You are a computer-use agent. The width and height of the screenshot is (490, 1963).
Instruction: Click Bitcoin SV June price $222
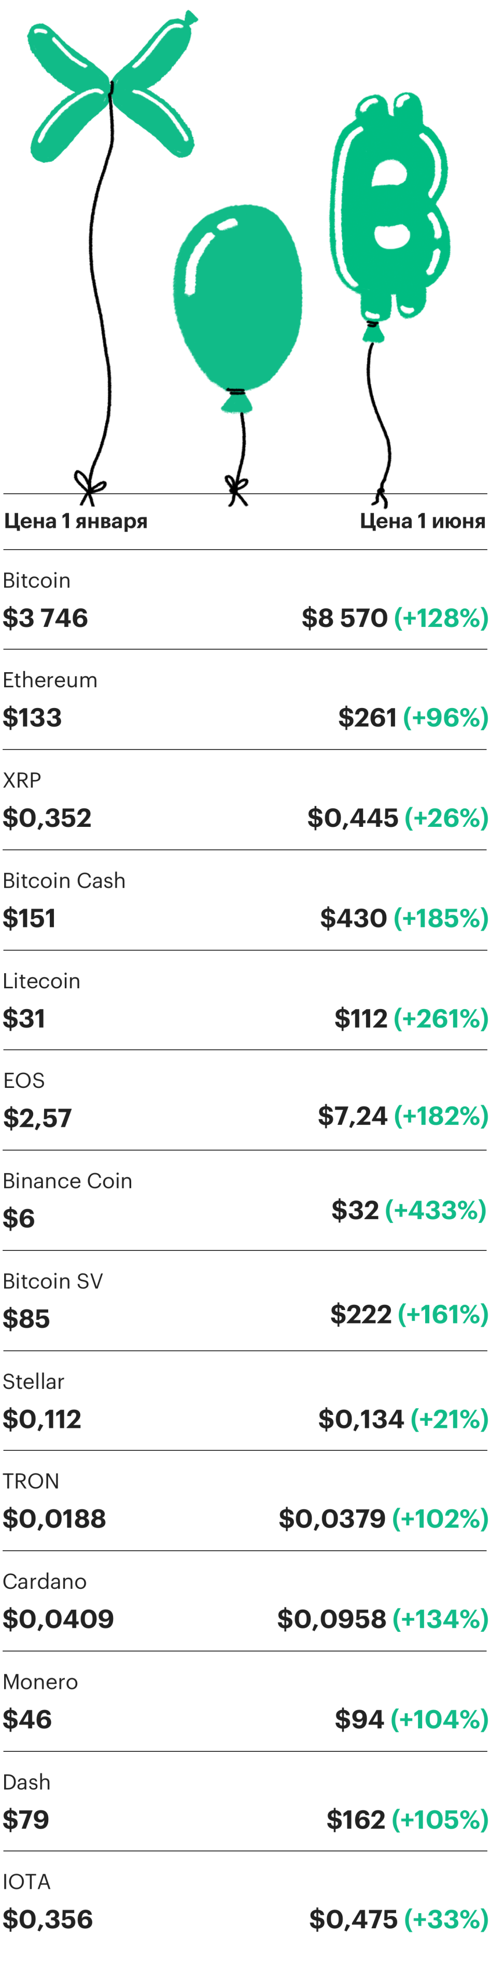click(361, 1315)
